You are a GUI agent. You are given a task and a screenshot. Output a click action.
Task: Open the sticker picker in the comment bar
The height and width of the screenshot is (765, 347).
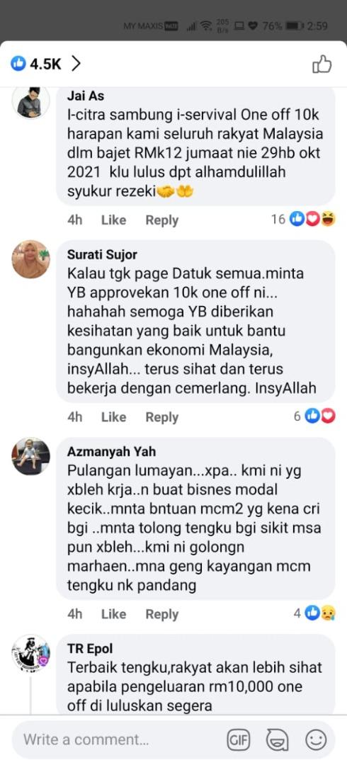point(277,740)
